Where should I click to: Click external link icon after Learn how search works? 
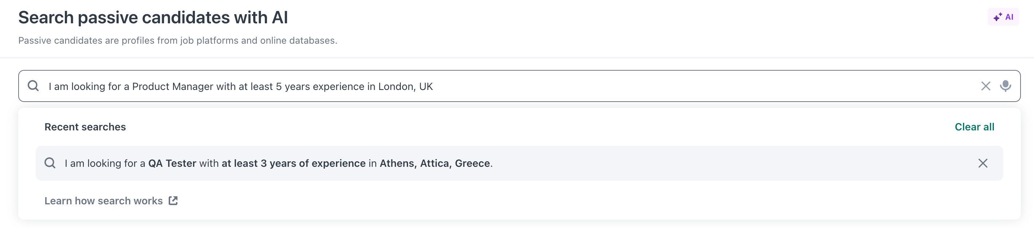(x=173, y=201)
